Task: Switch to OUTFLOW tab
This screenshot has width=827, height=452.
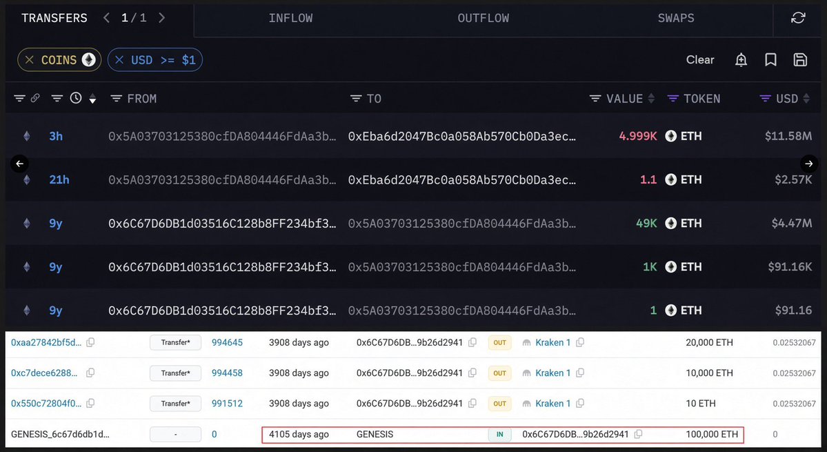Action: tap(483, 18)
